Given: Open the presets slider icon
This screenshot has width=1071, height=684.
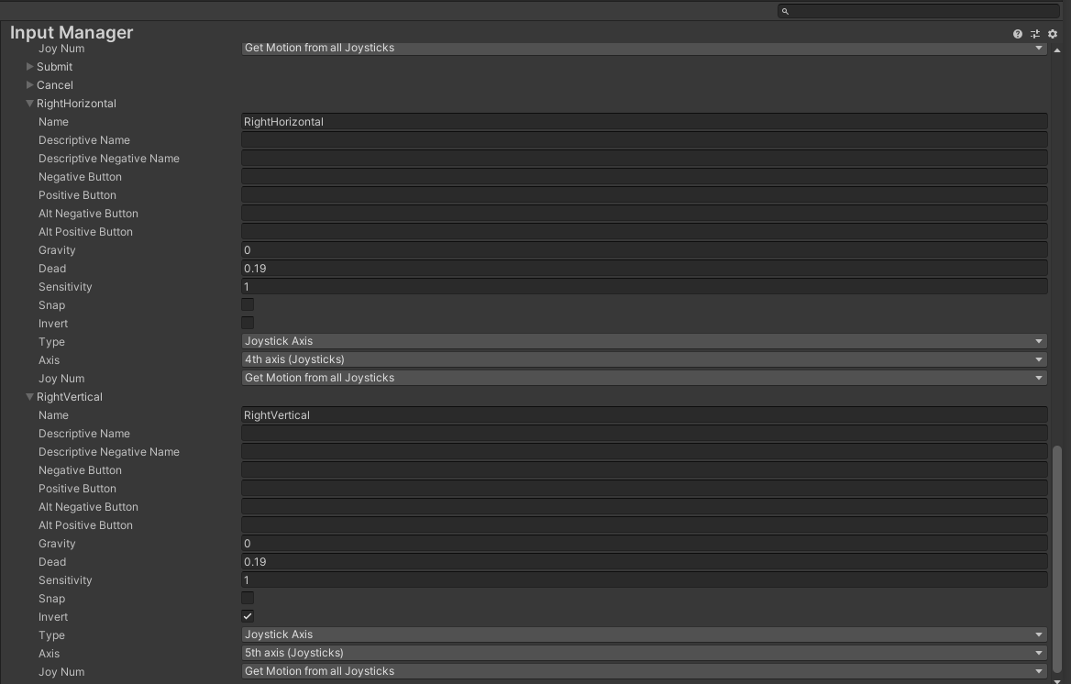Looking at the screenshot, I should [x=1035, y=34].
